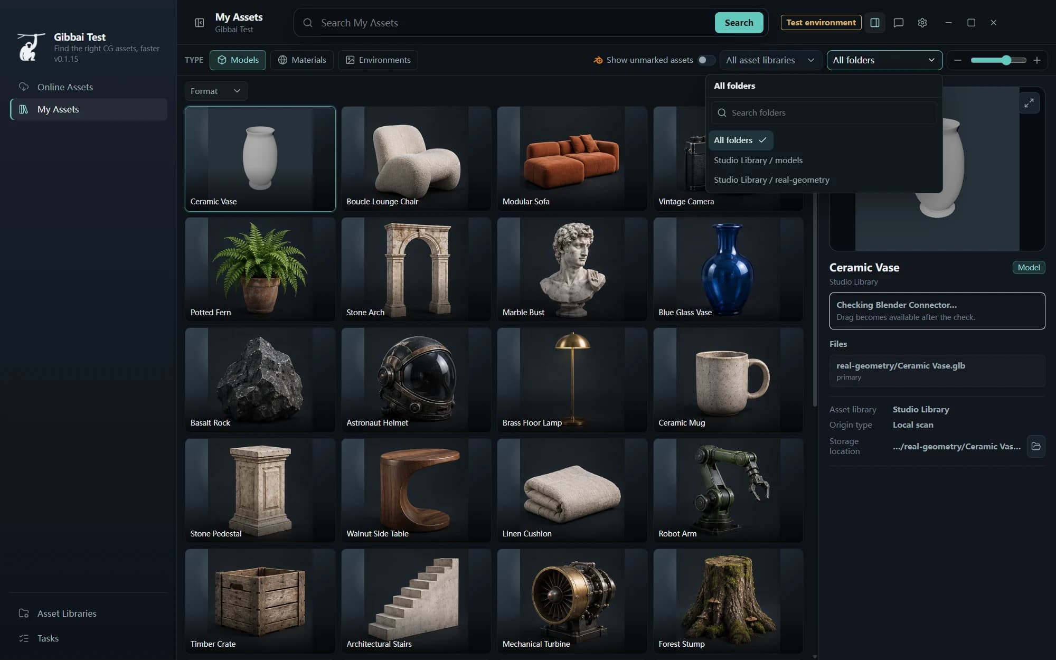The height and width of the screenshot is (660, 1056).
Task: Click the Online Assets cloud icon
Action: pos(24,87)
